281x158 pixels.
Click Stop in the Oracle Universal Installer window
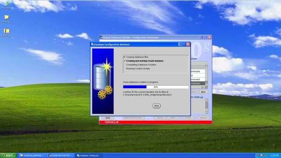[x=203, y=92]
